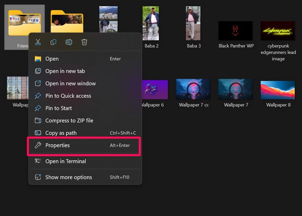Click the Rename icon in context menu
302x216 pixels.
69,42
